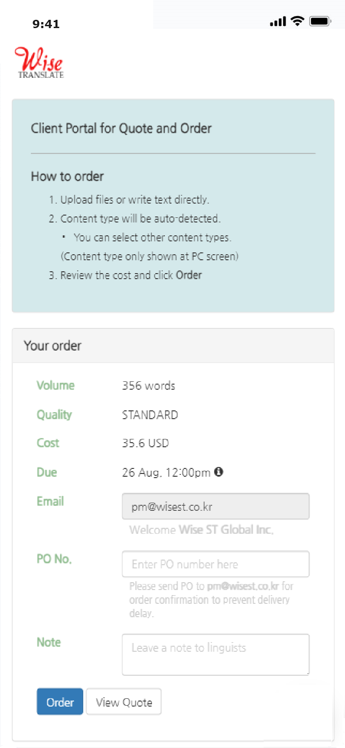
Task: Click the 9:41 clock in status bar
Action: click(x=46, y=24)
